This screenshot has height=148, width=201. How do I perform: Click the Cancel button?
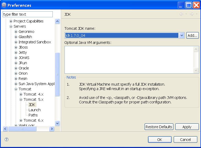click(x=185, y=140)
